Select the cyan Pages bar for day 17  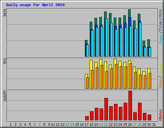(87, 51)
